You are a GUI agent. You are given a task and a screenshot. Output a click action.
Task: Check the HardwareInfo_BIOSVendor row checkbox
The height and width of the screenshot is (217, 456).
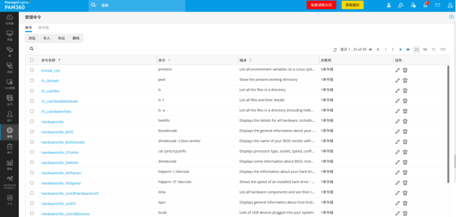pos(32,142)
